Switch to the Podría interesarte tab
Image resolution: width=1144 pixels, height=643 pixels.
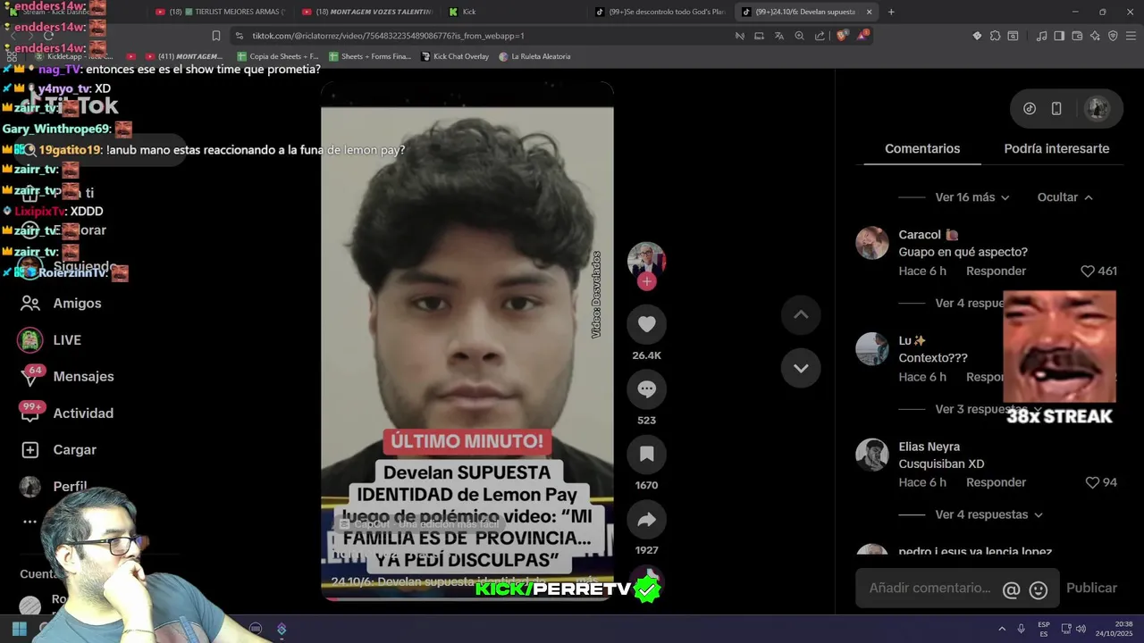pos(1056,149)
